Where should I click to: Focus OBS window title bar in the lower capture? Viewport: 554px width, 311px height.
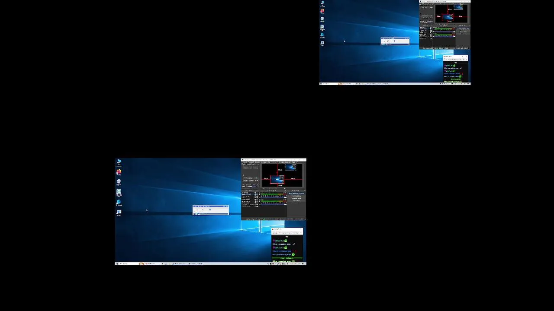[x=274, y=159]
